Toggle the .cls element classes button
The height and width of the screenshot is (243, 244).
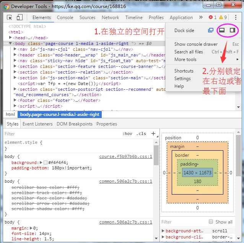point(141,134)
